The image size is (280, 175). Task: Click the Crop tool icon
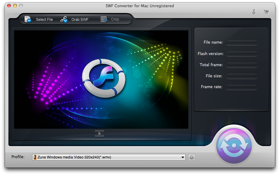click(x=104, y=20)
